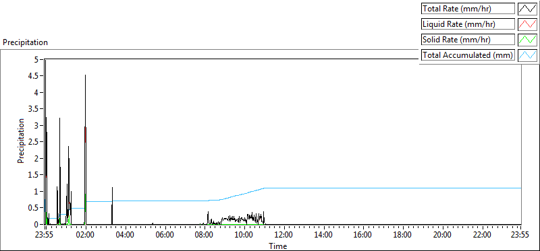Open the black Total Rate plot style icon
This screenshot has width=540, height=251.
tap(528, 9)
